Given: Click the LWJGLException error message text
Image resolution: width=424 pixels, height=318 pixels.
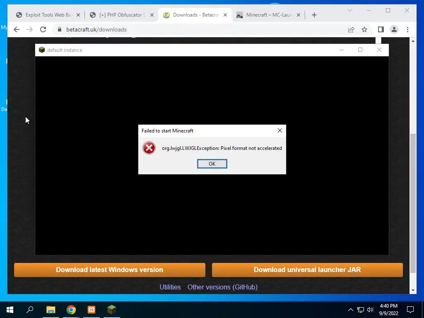Looking at the screenshot, I should point(222,148).
